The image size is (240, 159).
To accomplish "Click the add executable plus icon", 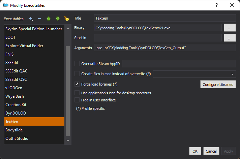I will click(x=31, y=19).
